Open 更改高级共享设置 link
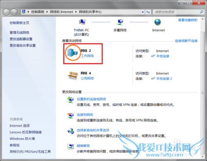 23,46
